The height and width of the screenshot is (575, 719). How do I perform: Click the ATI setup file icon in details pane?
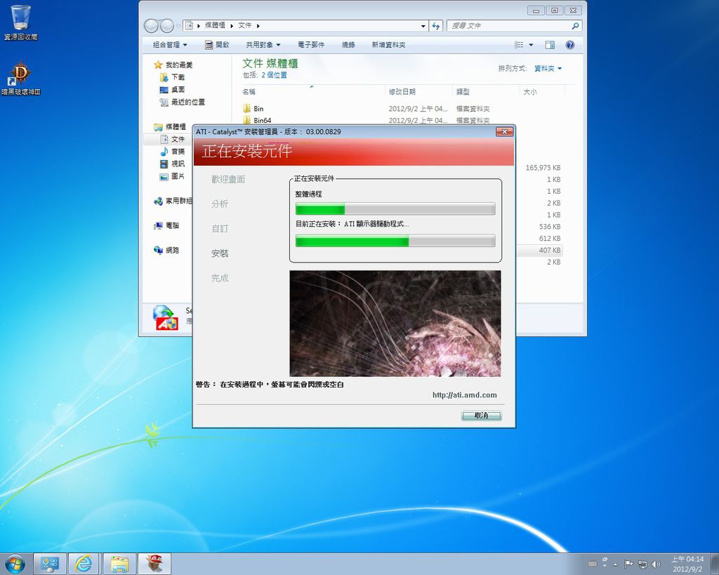[166, 318]
